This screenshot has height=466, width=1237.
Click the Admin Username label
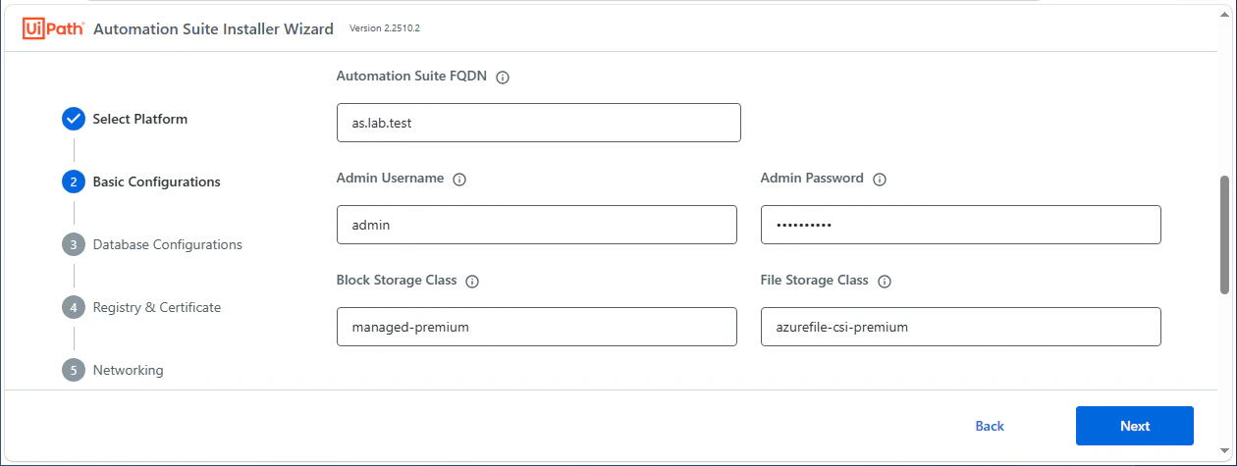390,179
